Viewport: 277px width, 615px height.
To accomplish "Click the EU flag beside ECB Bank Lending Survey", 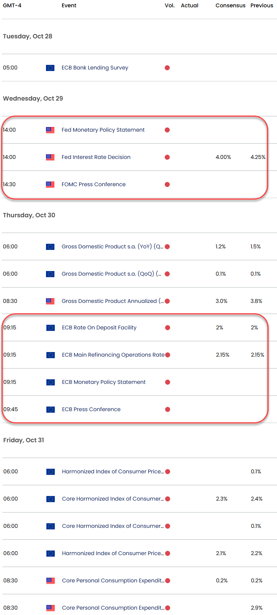I will click(50, 68).
